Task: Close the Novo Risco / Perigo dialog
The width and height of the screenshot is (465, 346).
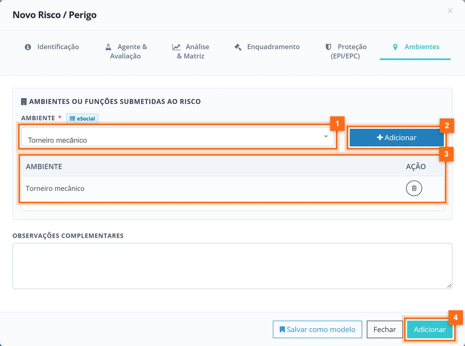Action: (x=450, y=11)
